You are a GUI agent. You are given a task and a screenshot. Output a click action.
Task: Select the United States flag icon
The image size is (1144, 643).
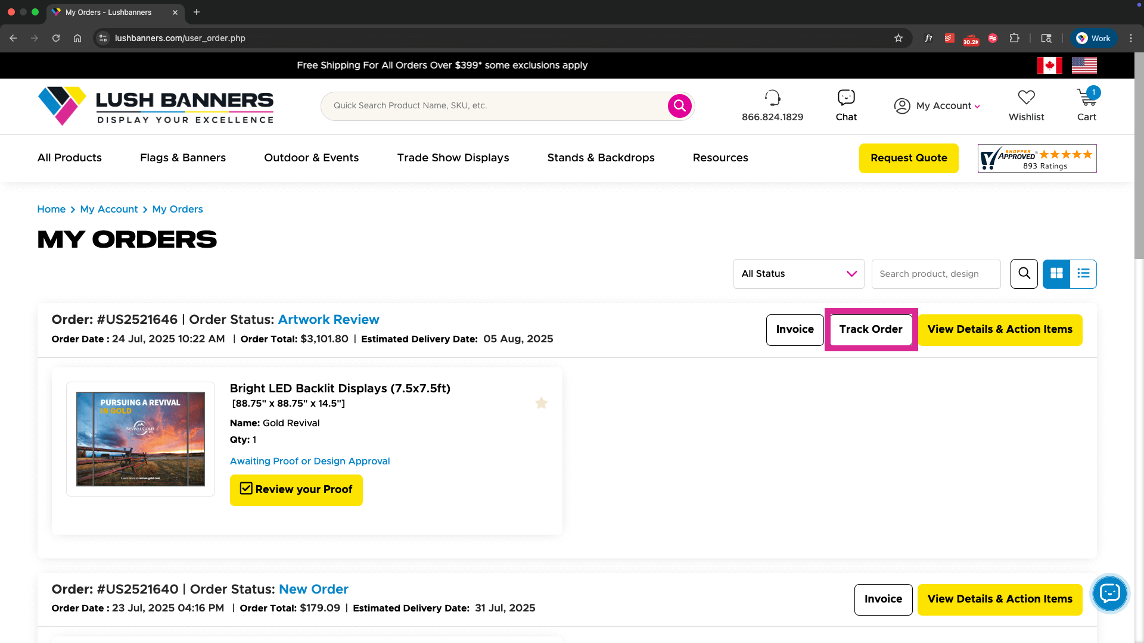1084,65
